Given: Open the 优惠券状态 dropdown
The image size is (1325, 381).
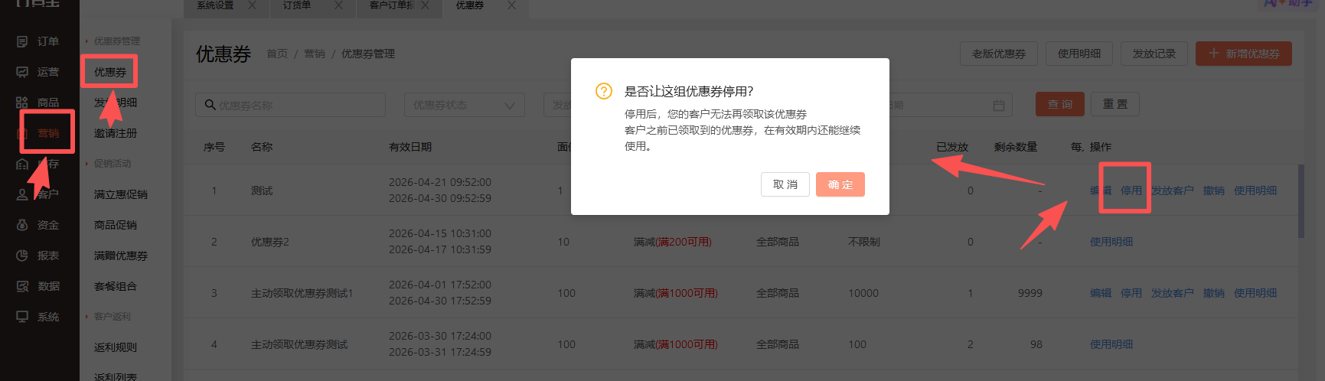Looking at the screenshot, I should click(465, 105).
